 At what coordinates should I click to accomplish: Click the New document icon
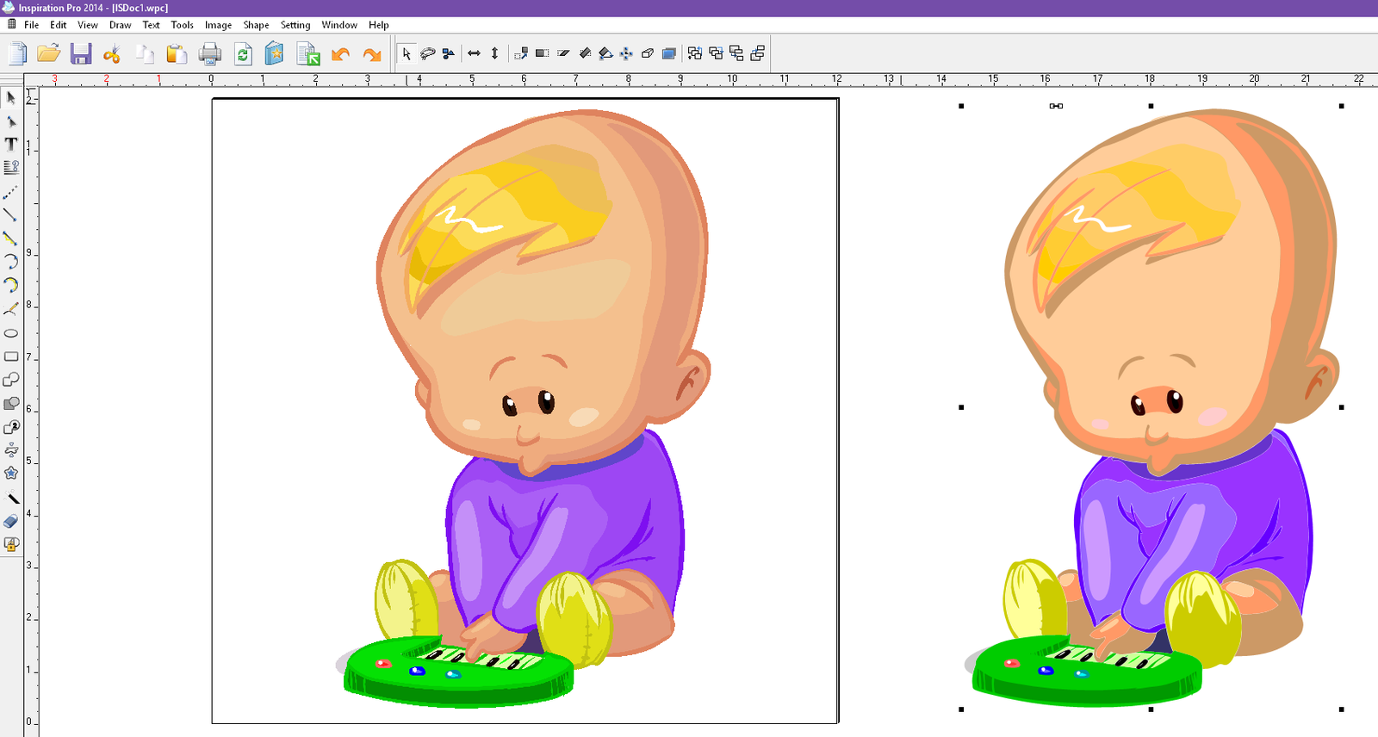pyautogui.click(x=18, y=54)
